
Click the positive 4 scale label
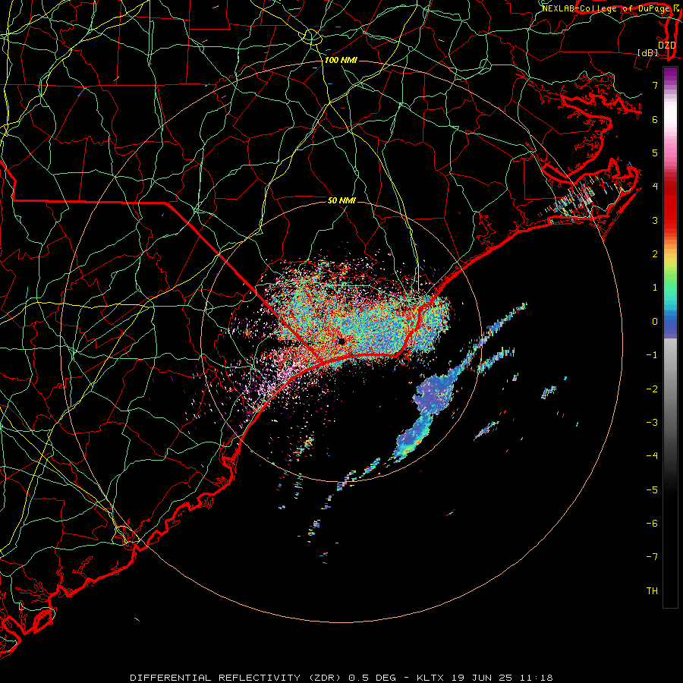coord(655,187)
